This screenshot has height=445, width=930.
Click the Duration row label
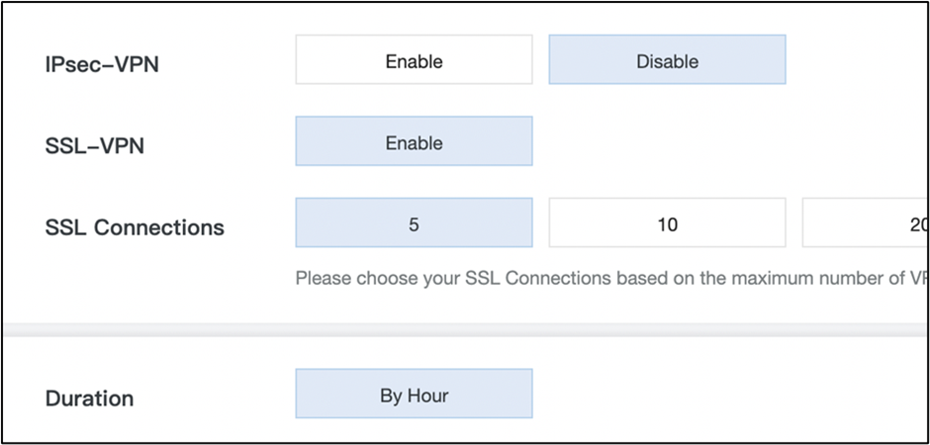(89, 399)
